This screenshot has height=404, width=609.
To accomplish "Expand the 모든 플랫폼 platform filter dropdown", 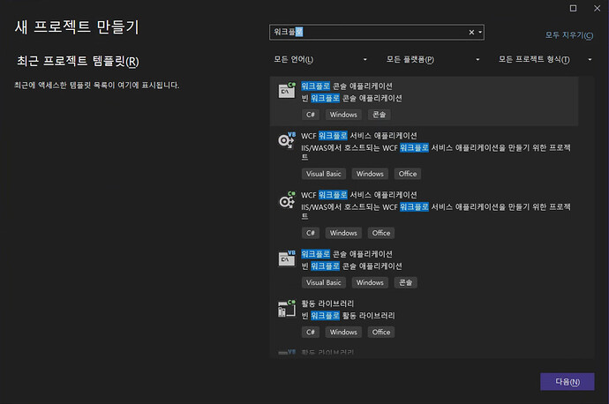I will (432, 59).
